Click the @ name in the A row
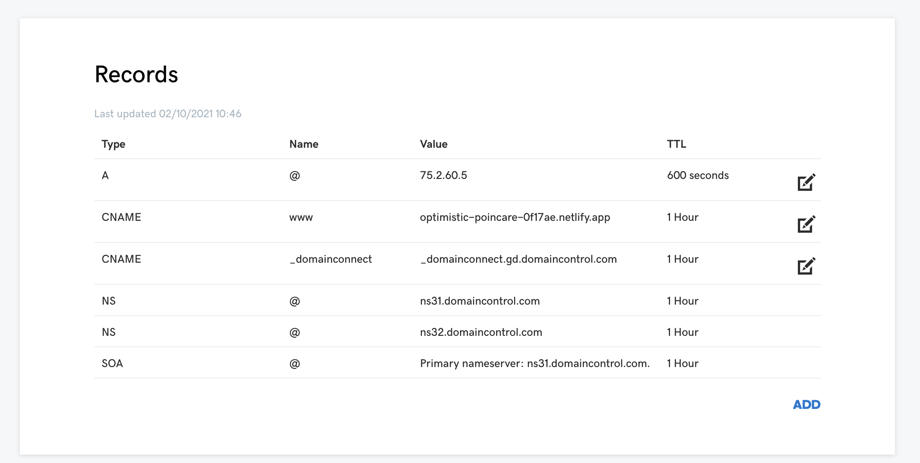This screenshot has height=463, width=920. coord(295,176)
